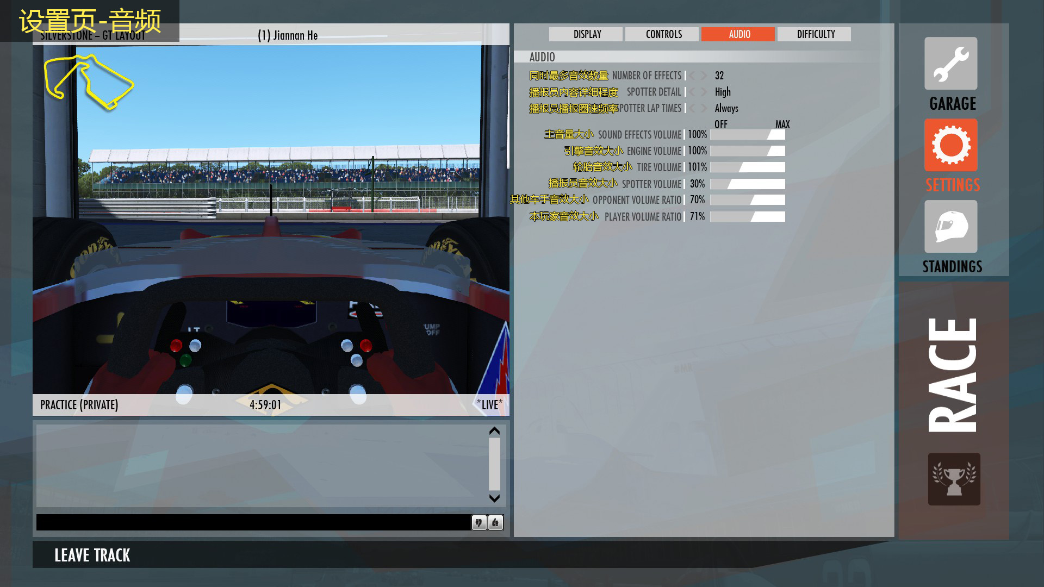This screenshot has height=587, width=1044.
Task: Select the Audio tab
Action: coord(738,34)
